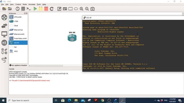Open Microsoft Store from the taskbar

pos(63,100)
